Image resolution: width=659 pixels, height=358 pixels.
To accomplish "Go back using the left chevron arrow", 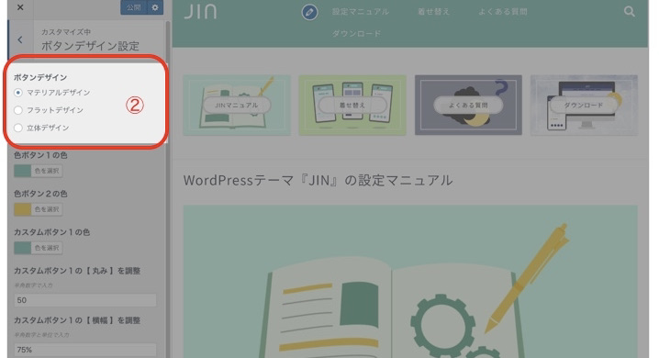I will [20, 39].
